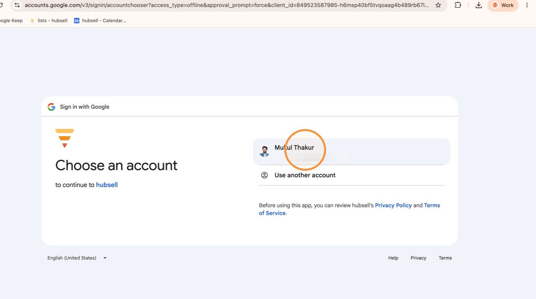
Task: Open the Privacy footer link
Action: pyautogui.click(x=418, y=258)
